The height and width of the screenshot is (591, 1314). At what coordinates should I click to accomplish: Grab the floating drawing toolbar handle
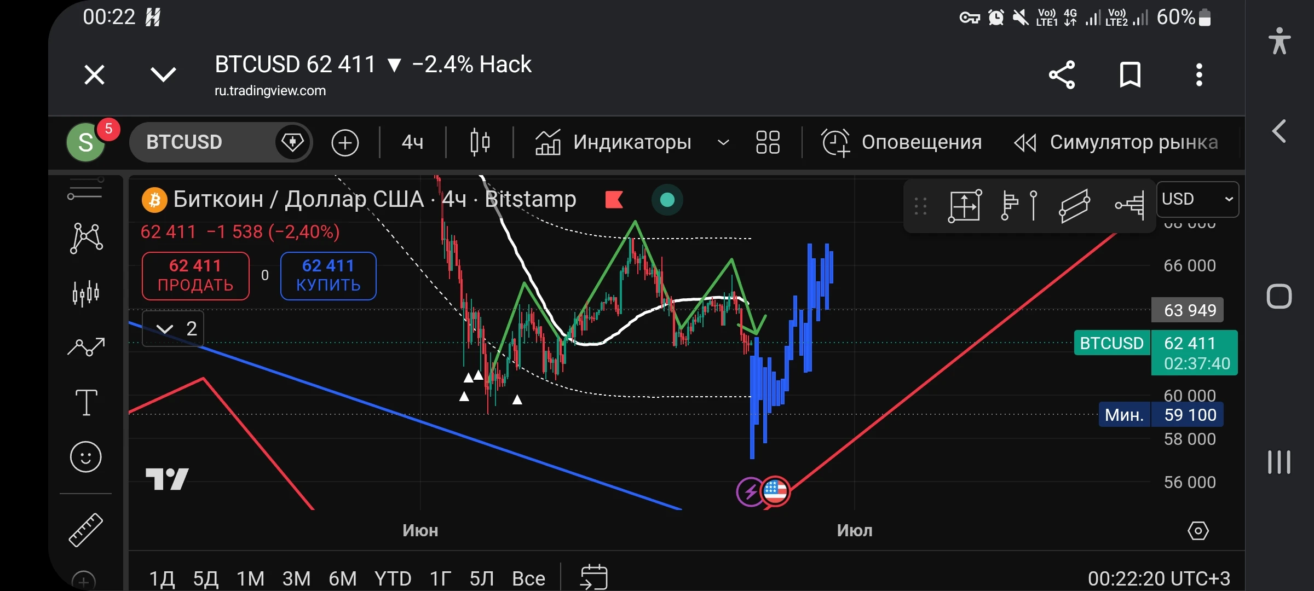click(x=920, y=206)
